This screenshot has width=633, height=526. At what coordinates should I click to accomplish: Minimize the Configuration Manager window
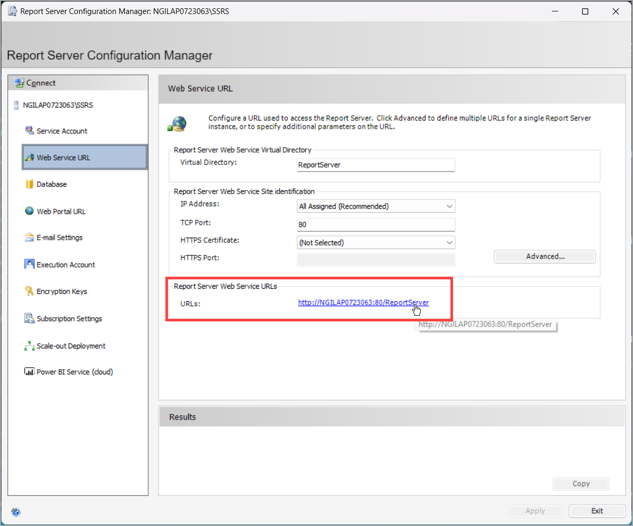[x=555, y=11]
